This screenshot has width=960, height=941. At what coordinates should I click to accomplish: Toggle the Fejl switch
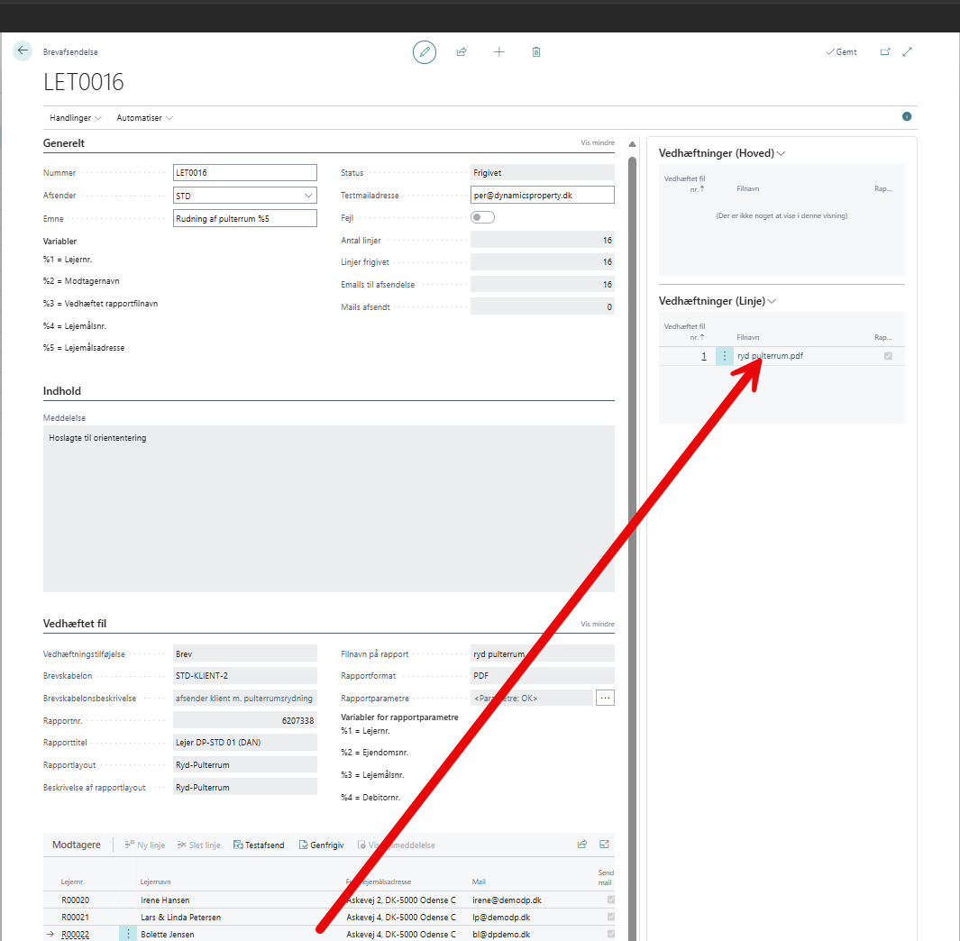(x=482, y=217)
